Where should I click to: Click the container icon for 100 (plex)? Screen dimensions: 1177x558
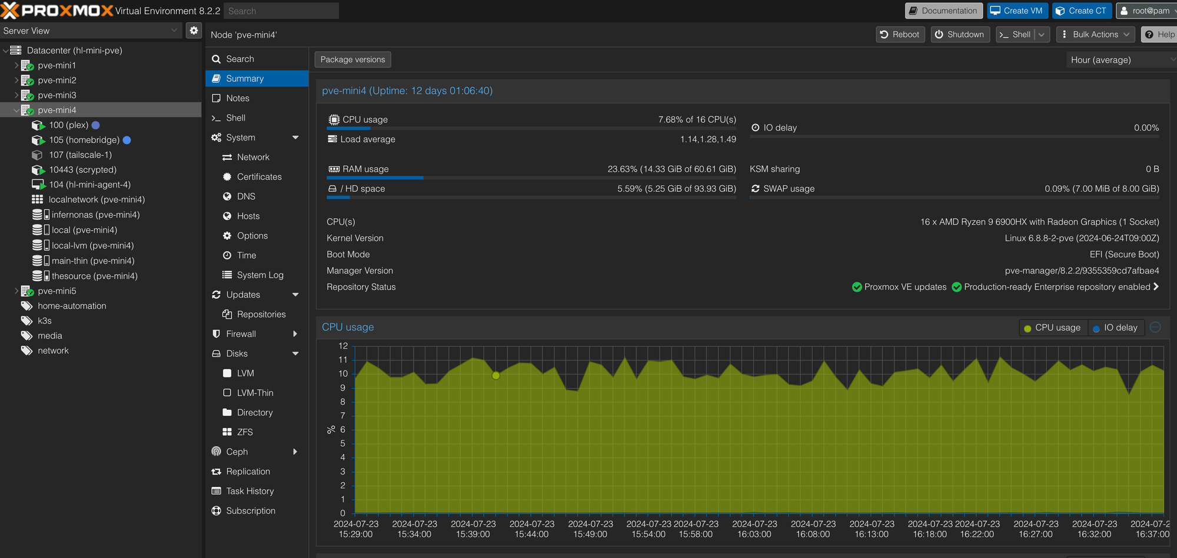pos(38,125)
